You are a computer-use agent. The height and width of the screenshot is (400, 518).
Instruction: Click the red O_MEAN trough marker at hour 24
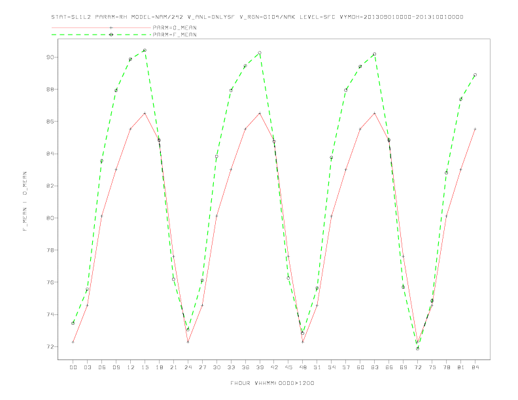pos(188,342)
